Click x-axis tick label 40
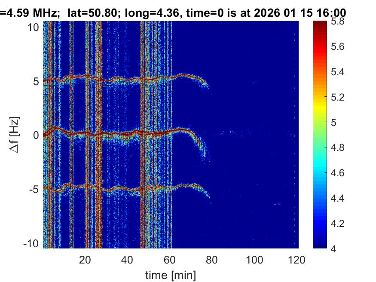Screen dimensions: 376x282 (x=127, y=260)
